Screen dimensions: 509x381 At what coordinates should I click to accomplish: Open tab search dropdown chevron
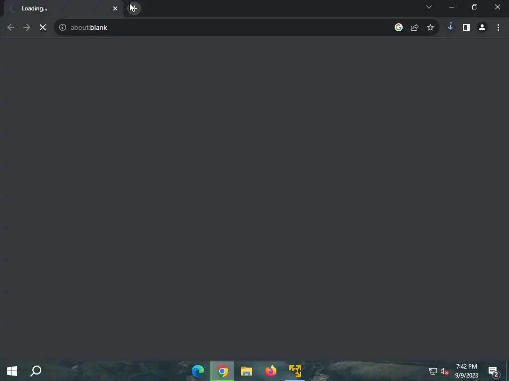429,7
